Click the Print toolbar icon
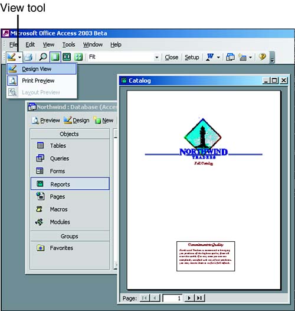The width and height of the screenshot is (295, 311). (x=28, y=57)
